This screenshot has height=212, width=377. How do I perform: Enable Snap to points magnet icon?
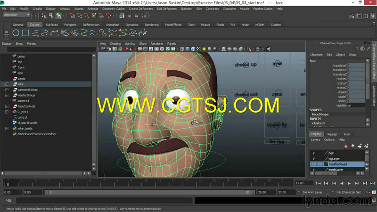(87, 16)
